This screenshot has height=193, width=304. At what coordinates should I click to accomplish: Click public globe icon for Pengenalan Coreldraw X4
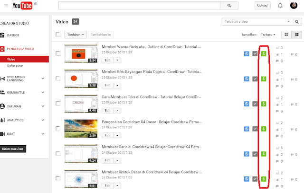[247, 129]
